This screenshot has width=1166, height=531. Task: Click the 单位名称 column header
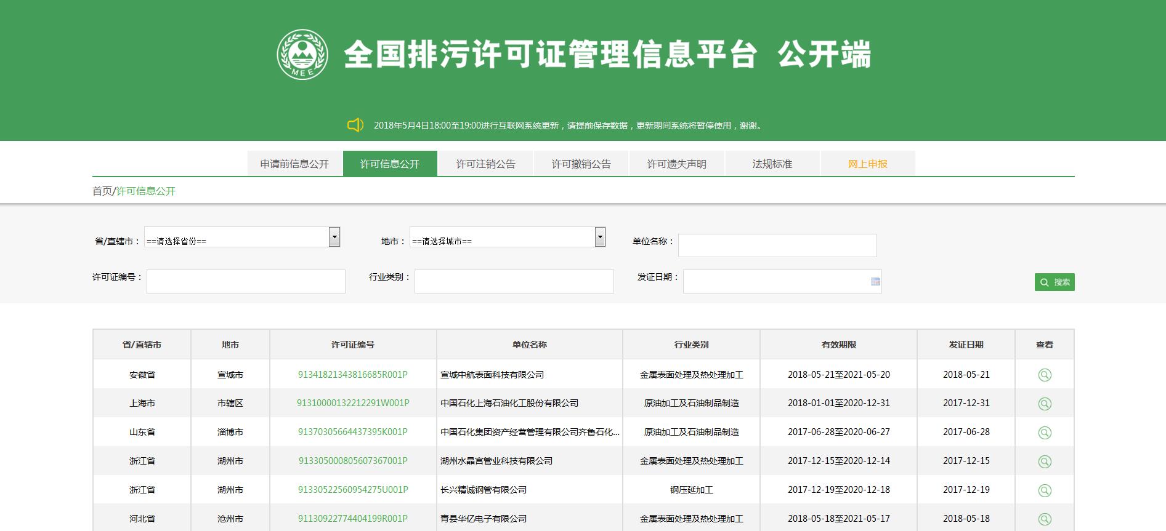[530, 345]
